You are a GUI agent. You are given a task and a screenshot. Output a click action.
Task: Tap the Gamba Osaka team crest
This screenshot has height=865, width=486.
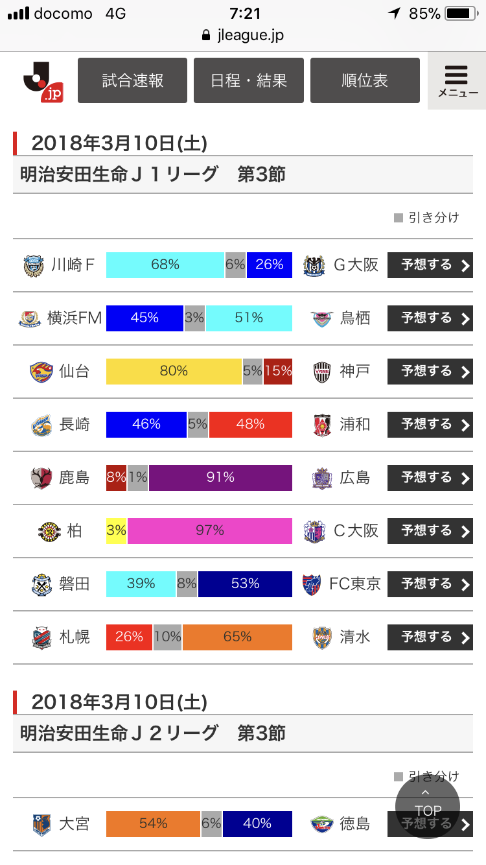pyautogui.click(x=314, y=265)
